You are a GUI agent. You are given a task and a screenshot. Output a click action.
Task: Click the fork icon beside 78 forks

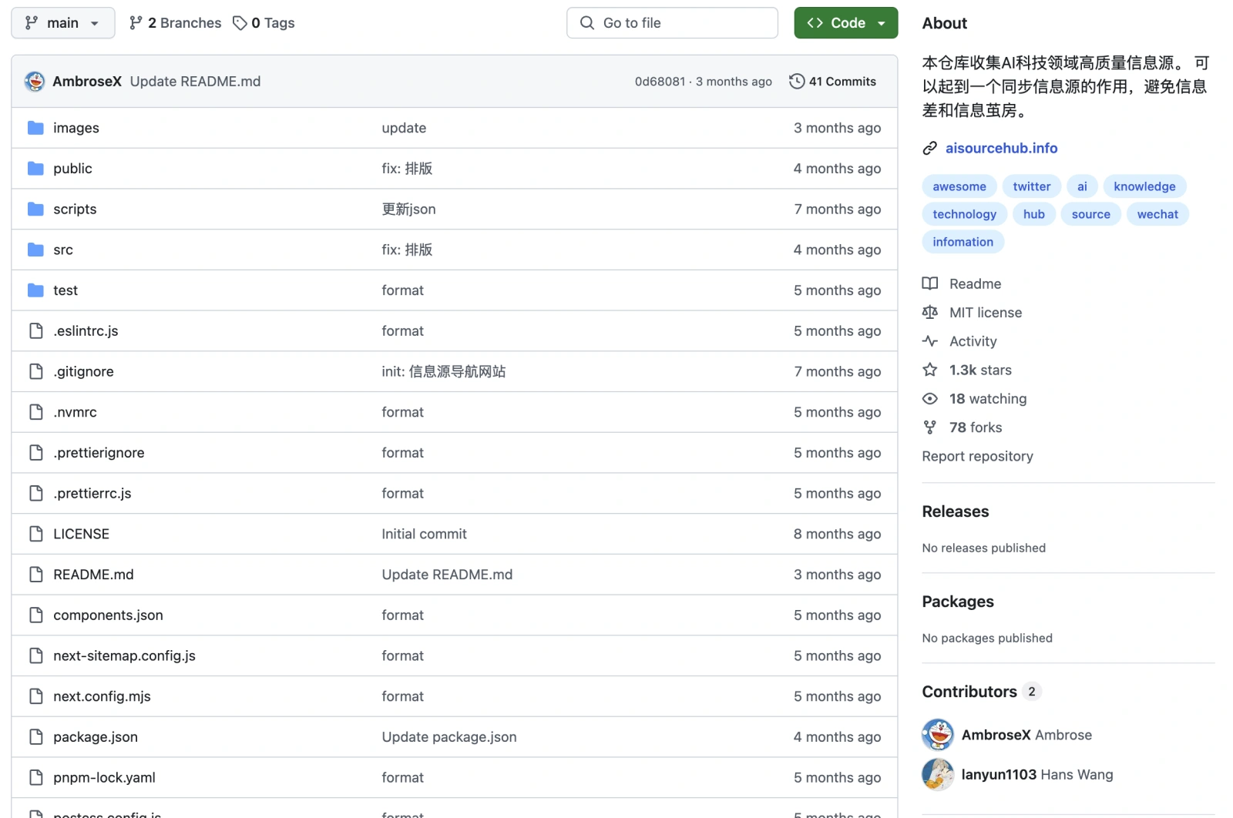coord(930,427)
